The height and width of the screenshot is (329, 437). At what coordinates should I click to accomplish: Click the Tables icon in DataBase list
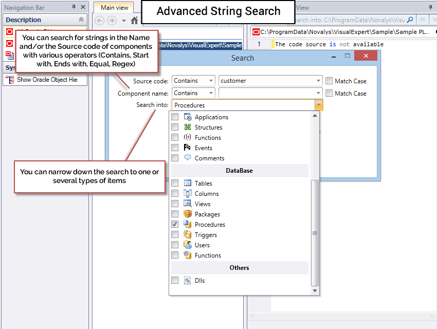(x=187, y=184)
